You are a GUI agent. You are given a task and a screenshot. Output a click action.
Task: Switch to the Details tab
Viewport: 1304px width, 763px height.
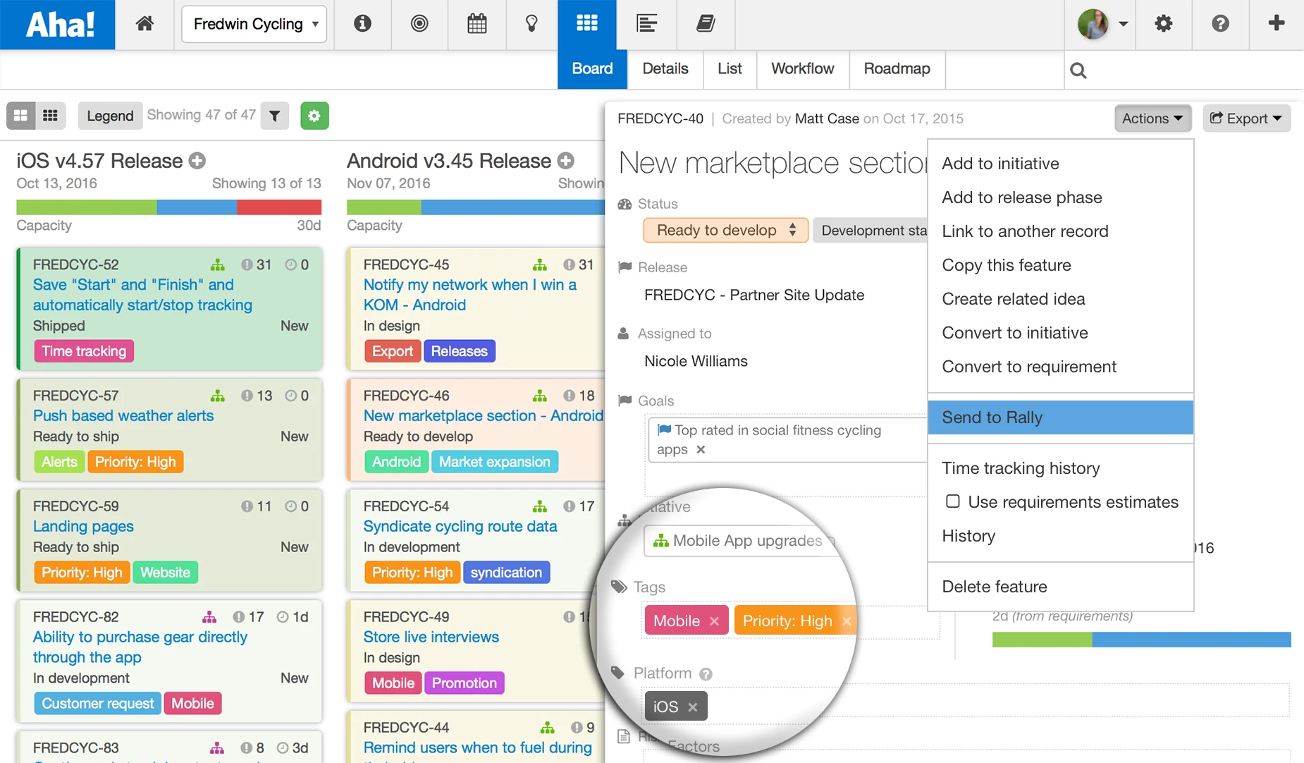pos(665,68)
